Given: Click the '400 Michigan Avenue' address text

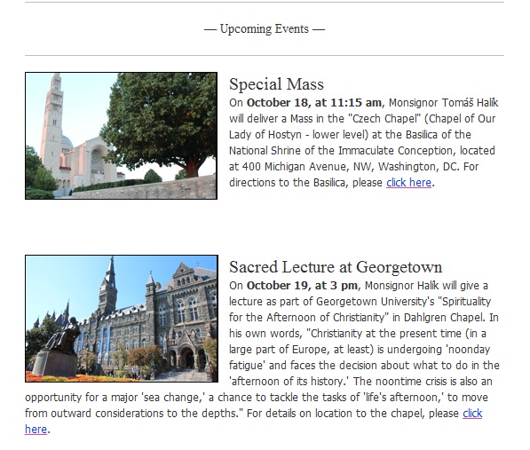Looking at the screenshot, I should point(297,167).
